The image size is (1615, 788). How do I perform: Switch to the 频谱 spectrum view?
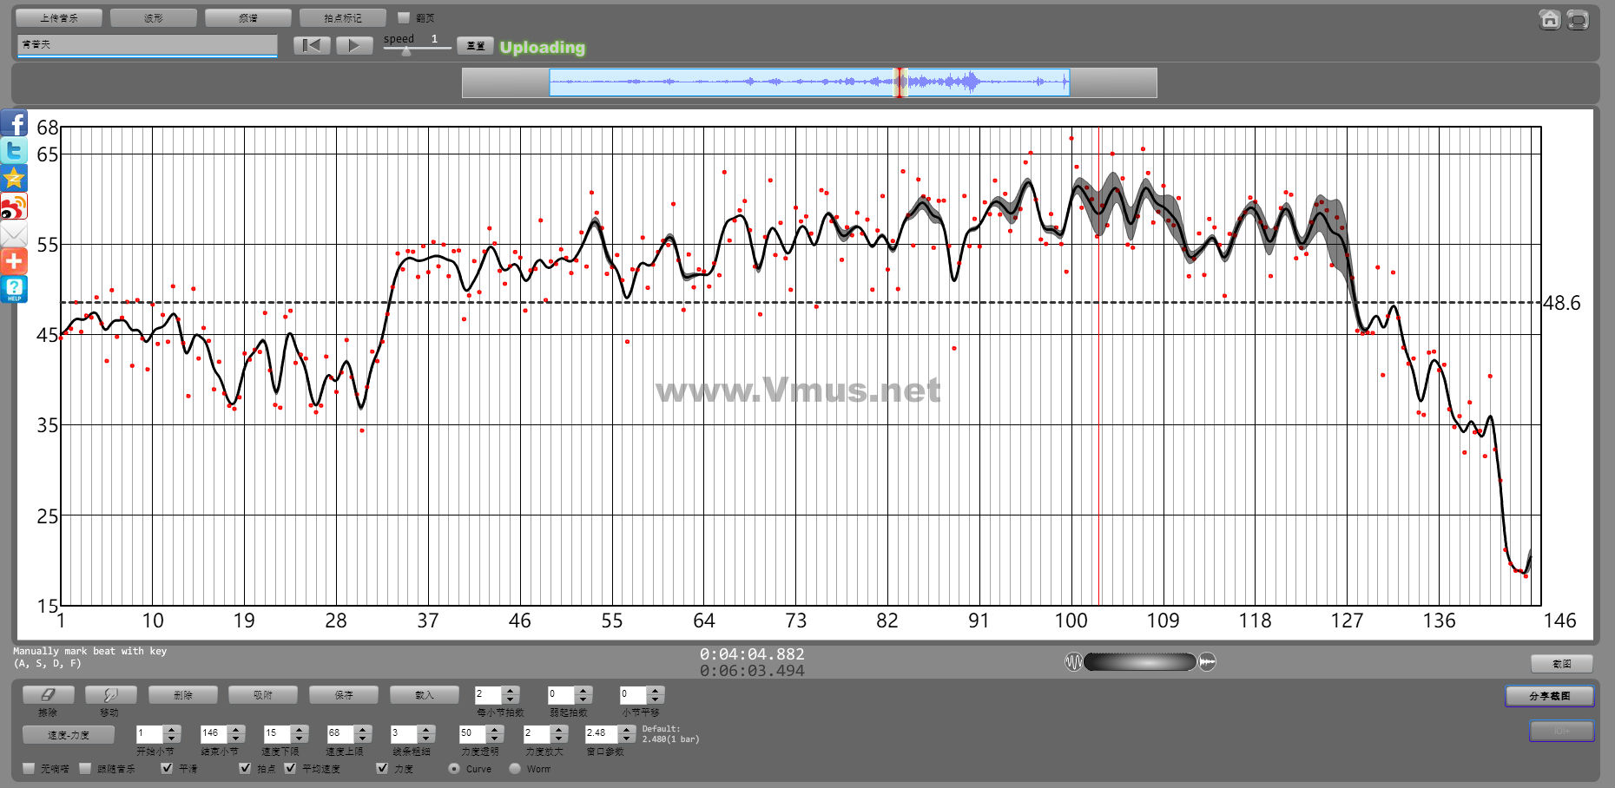click(x=247, y=17)
